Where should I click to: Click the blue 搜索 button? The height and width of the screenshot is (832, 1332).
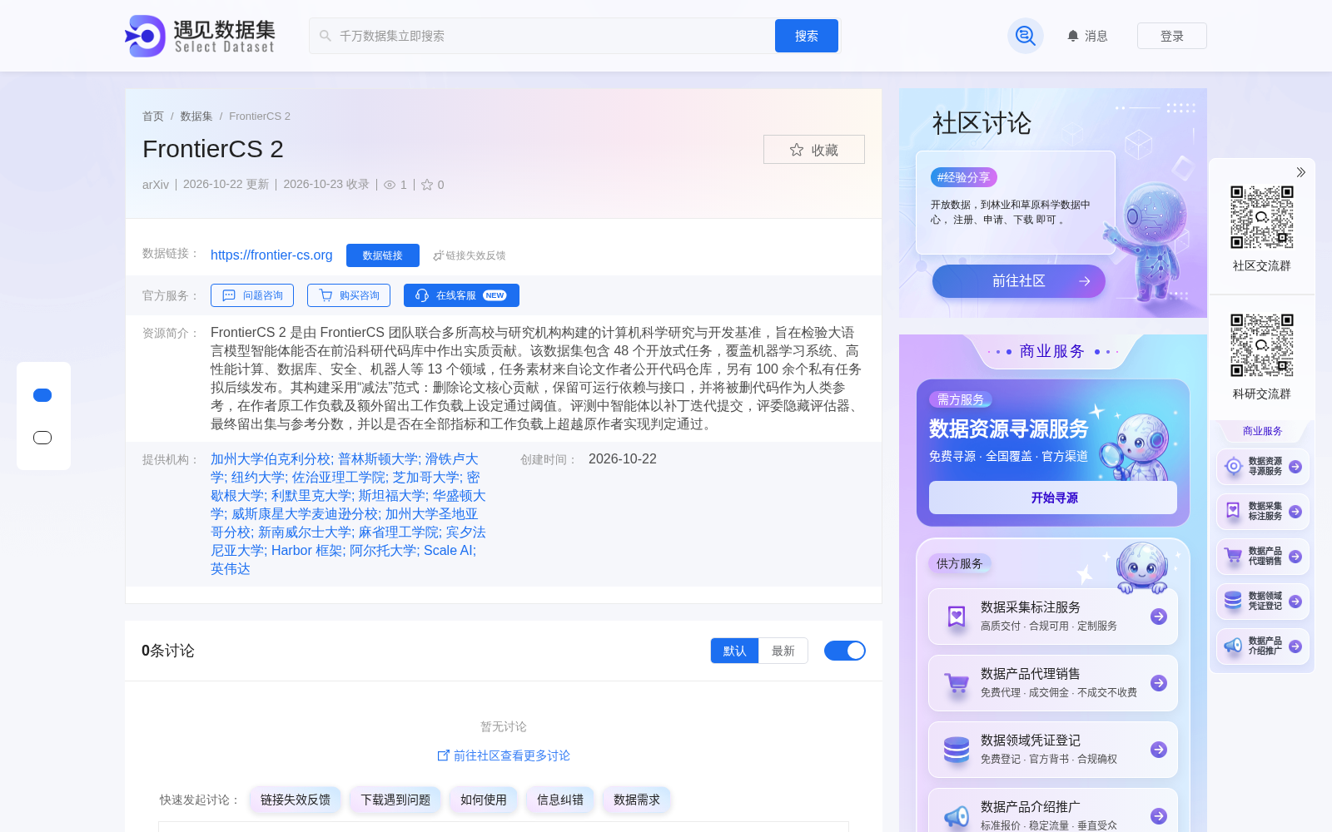[x=807, y=36]
